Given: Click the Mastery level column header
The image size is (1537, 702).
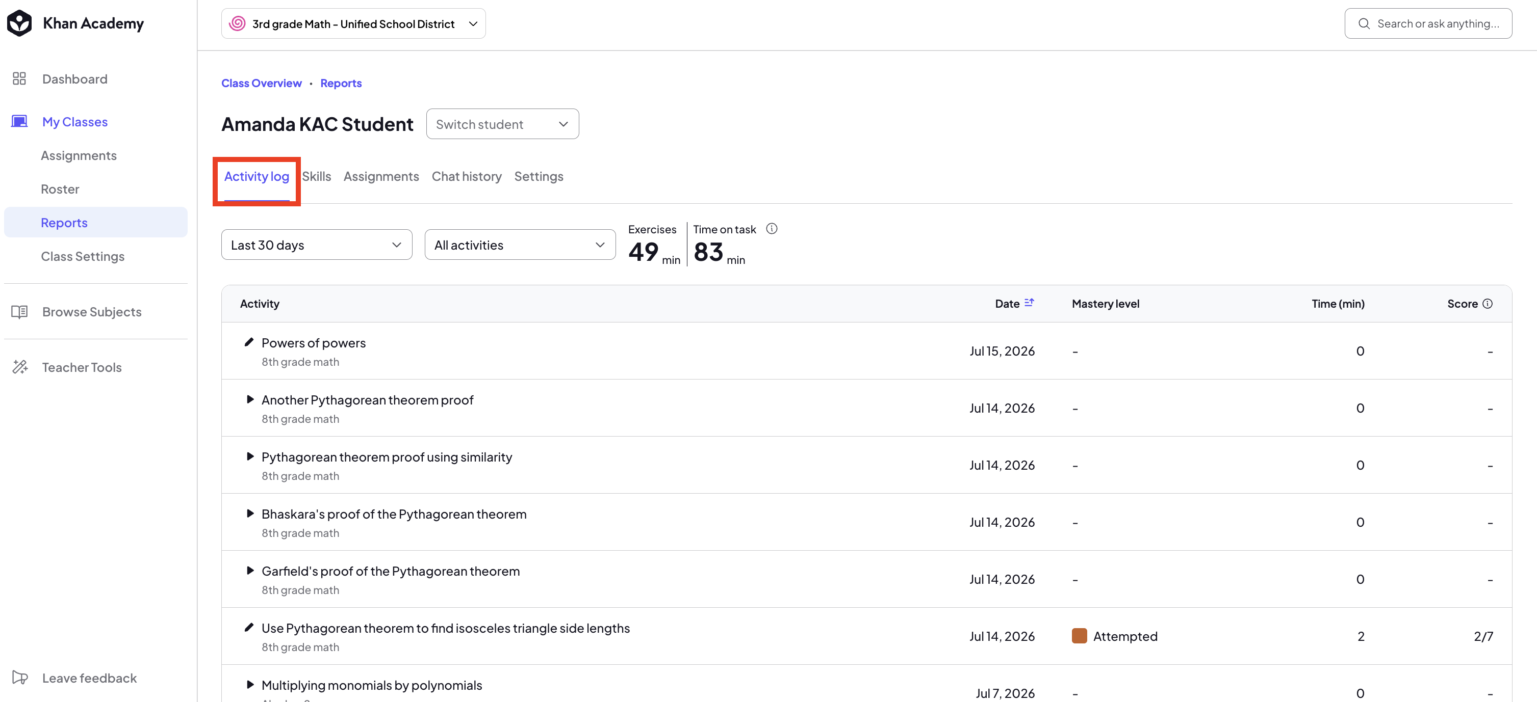Looking at the screenshot, I should tap(1106, 303).
